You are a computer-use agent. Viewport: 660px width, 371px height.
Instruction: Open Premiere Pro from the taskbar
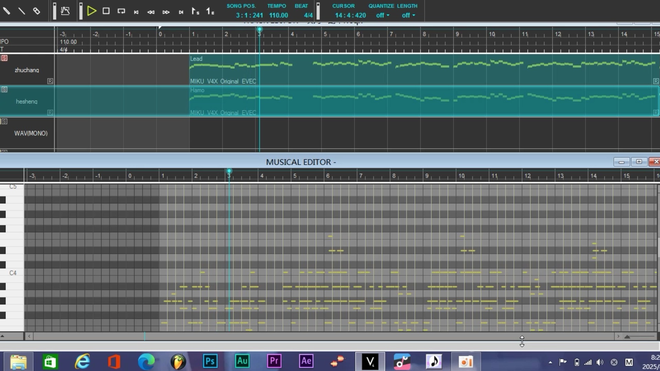click(x=274, y=361)
